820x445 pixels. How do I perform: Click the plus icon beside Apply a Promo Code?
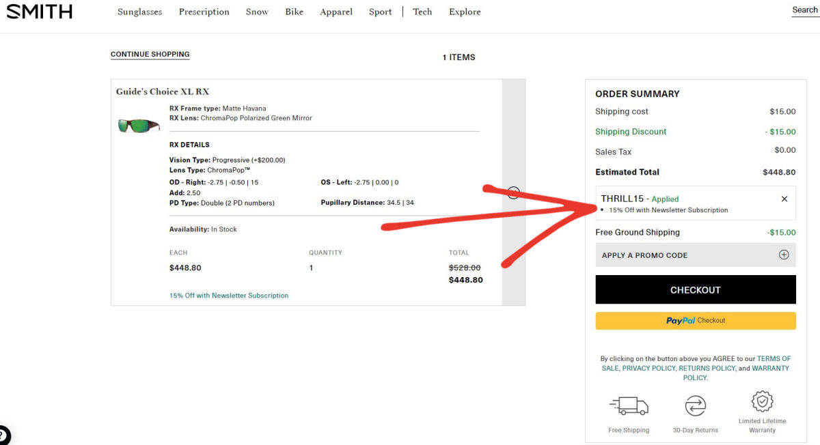click(x=784, y=255)
